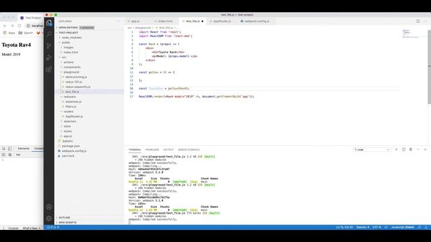This screenshot has width=431, height=242.
Task: Open the Search view in activity bar
Action: (49, 34)
